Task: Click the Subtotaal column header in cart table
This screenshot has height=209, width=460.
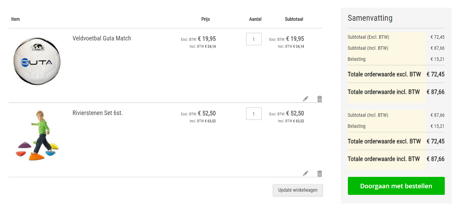Action: click(x=294, y=19)
